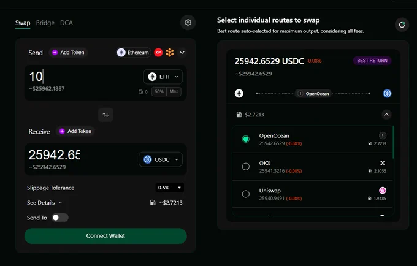Click the 25942.6529 USDC best route amount
The image size is (417, 266).
(269, 61)
